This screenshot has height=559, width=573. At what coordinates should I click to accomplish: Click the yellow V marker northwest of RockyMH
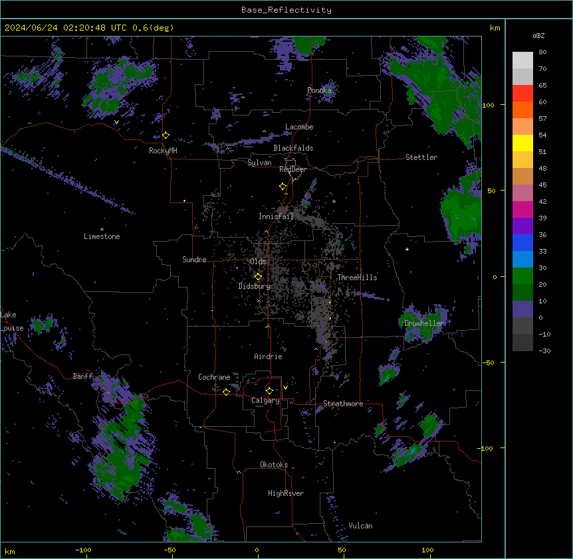point(116,122)
